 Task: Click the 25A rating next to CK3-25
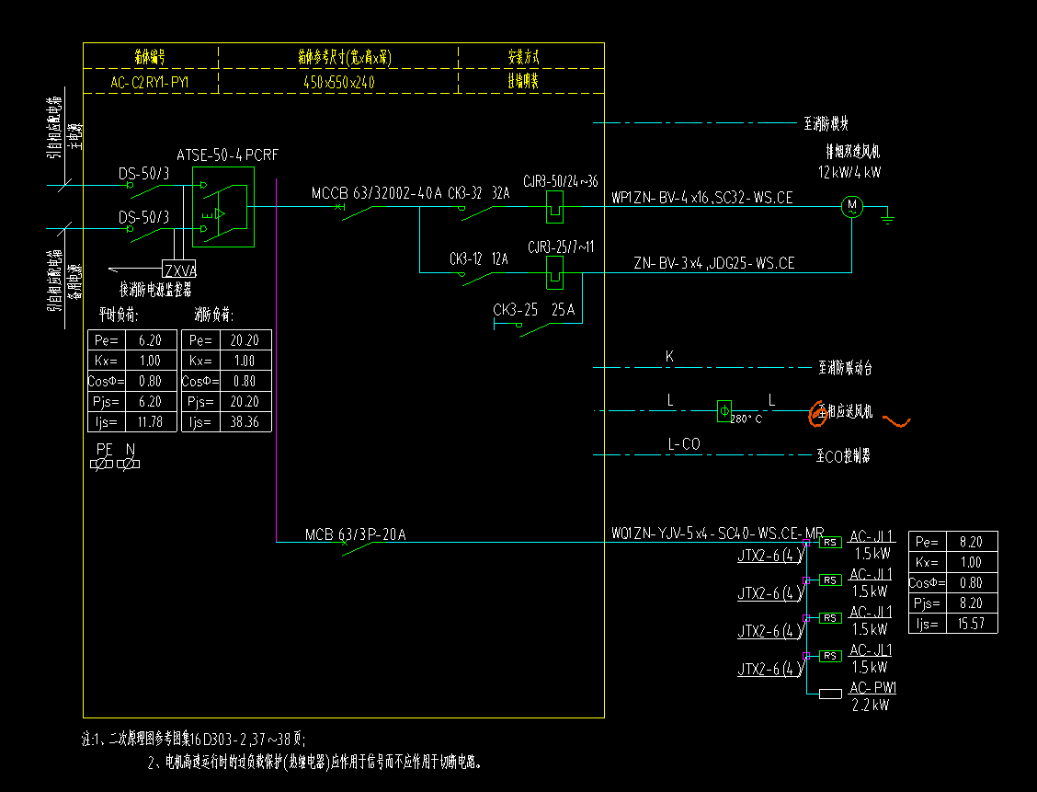coord(564,310)
